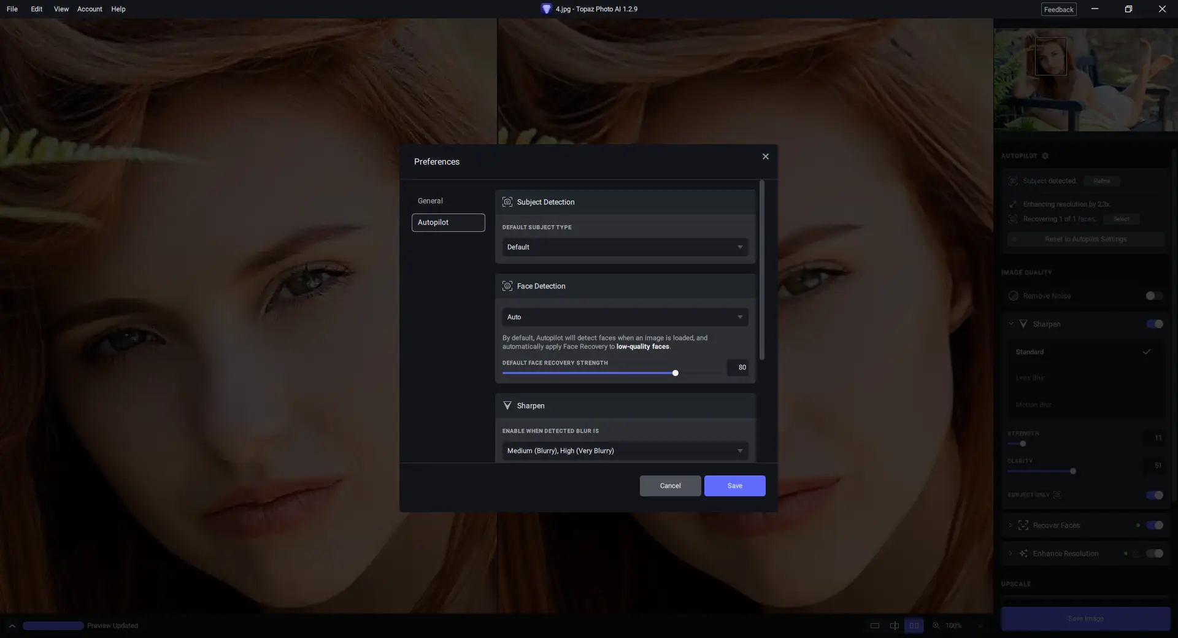This screenshot has width=1178, height=638.
Task: Switch to split view icon
Action: tap(895, 626)
